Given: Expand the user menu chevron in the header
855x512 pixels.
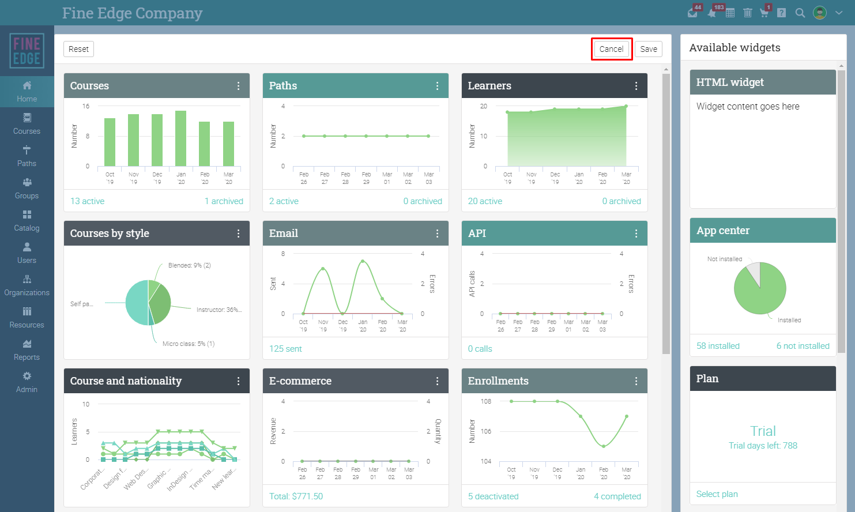Looking at the screenshot, I should 839,13.
